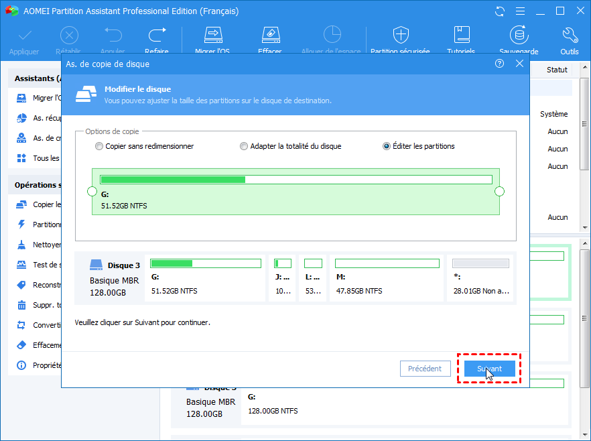Click the Refaire redo arrow icon
The width and height of the screenshot is (591, 441).
tap(157, 35)
